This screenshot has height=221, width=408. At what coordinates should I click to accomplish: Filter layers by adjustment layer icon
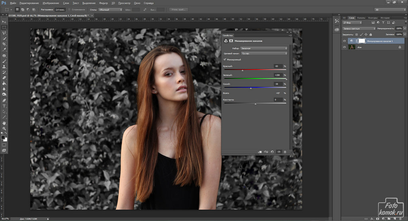point(378,23)
